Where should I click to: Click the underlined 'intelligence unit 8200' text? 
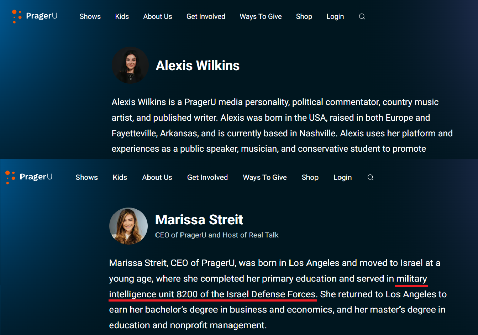coord(153,294)
